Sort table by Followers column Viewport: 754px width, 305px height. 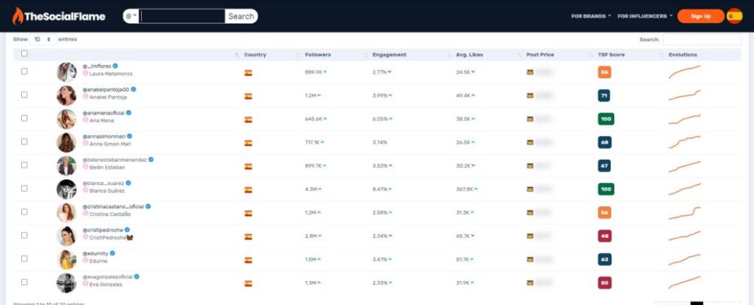coord(318,55)
